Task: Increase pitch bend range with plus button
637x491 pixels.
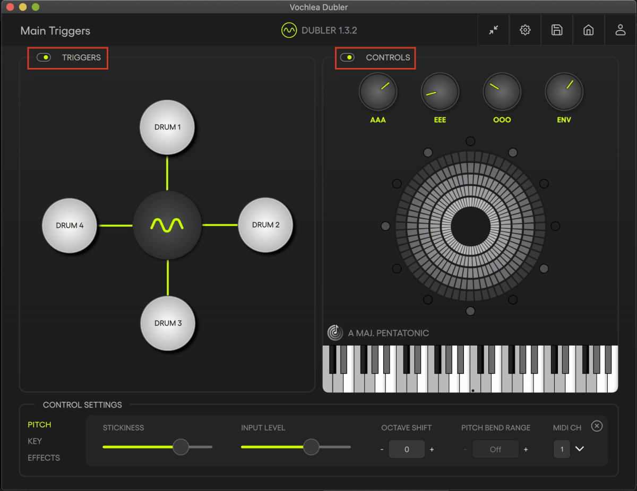Action: (526, 450)
